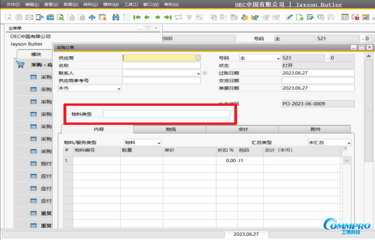
Task: Open Volume and Weight Calculation scales icon
Action: click(x=255, y=17)
